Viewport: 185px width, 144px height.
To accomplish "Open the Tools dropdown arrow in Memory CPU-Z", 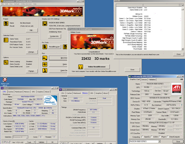I will point(93,143).
